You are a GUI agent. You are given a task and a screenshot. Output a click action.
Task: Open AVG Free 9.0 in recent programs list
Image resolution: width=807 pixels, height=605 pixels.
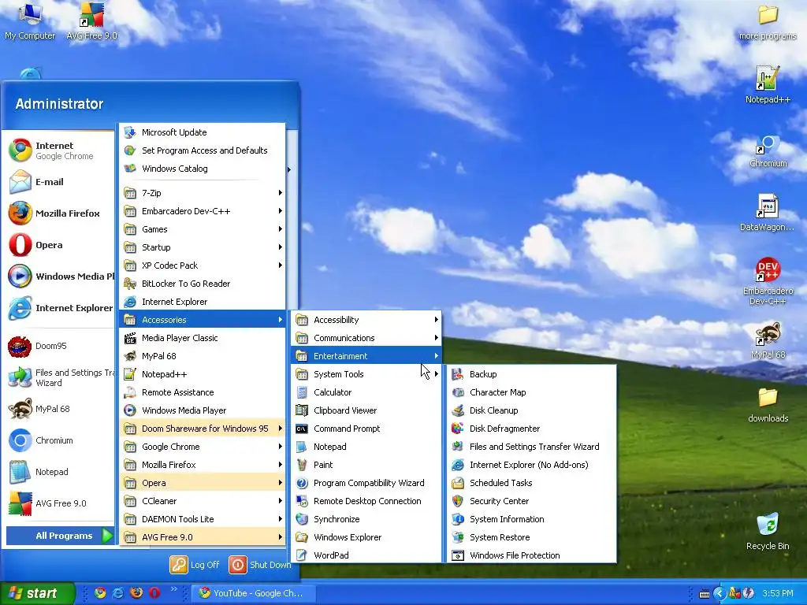coord(60,503)
